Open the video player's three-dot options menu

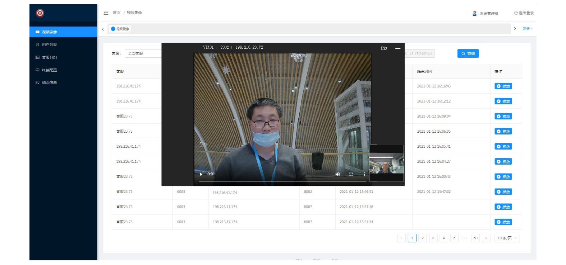click(364, 174)
